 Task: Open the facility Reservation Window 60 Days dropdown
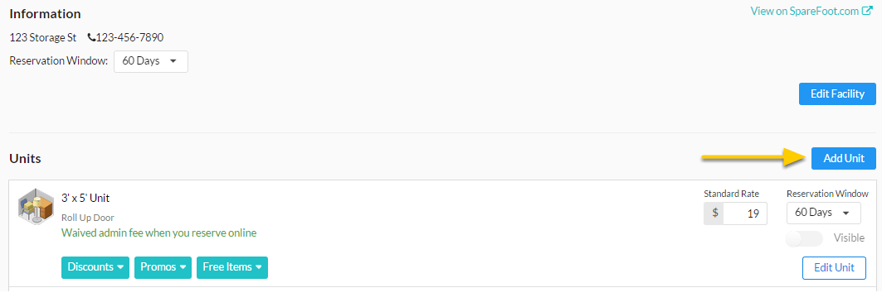[151, 62]
